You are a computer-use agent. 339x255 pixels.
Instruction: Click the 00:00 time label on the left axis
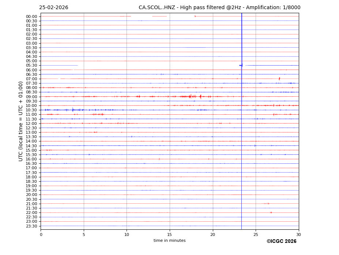pyautogui.click(x=31, y=16)
